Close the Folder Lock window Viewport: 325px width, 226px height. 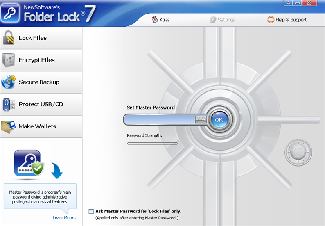(x=309, y=3)
